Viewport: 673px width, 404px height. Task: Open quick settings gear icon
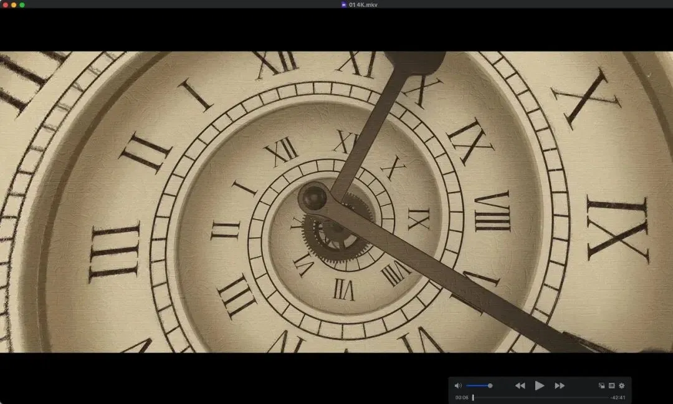621,385
